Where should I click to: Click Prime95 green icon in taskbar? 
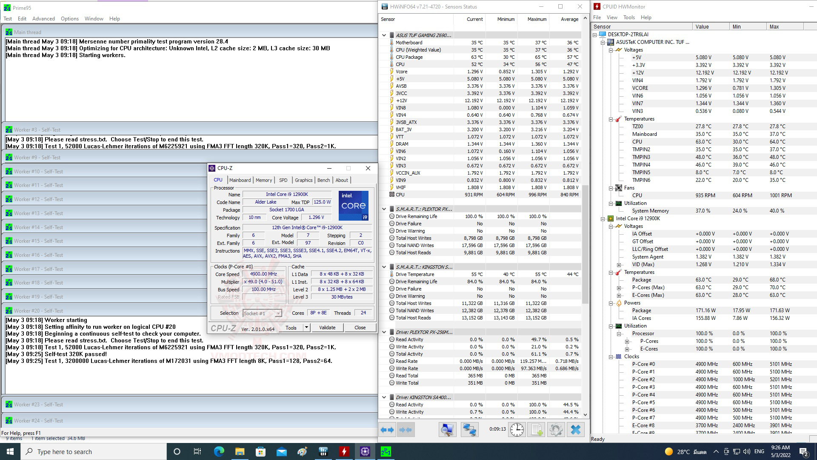(386, 451)
